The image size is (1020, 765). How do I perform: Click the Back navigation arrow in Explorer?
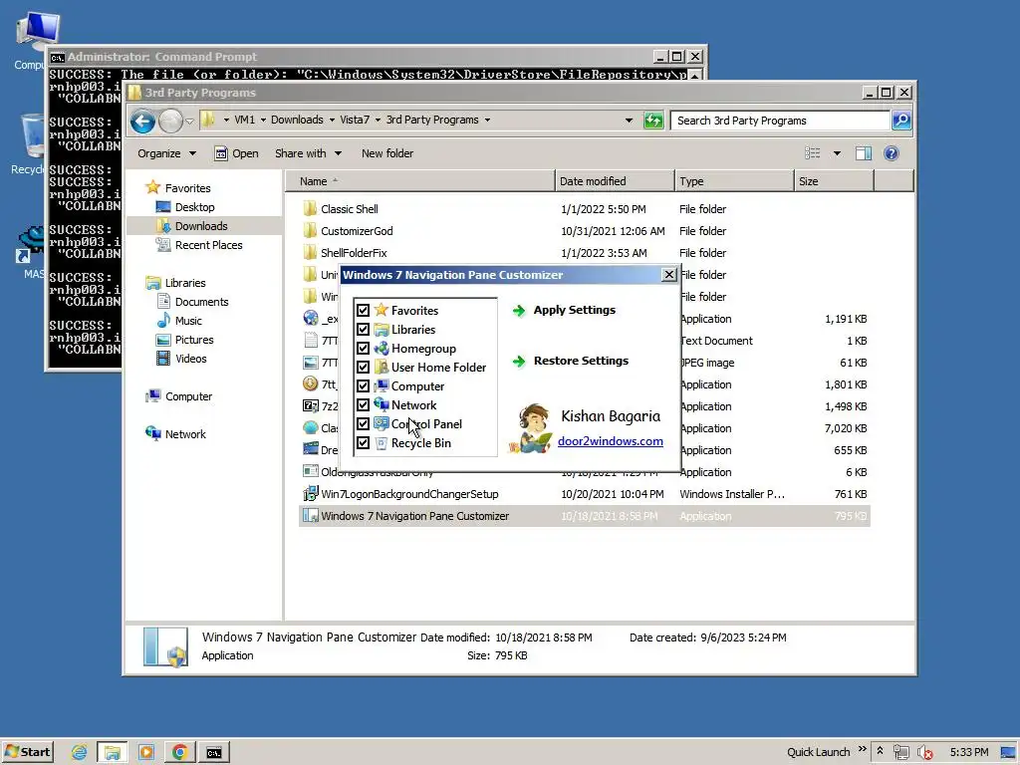[x=142, y=121]
